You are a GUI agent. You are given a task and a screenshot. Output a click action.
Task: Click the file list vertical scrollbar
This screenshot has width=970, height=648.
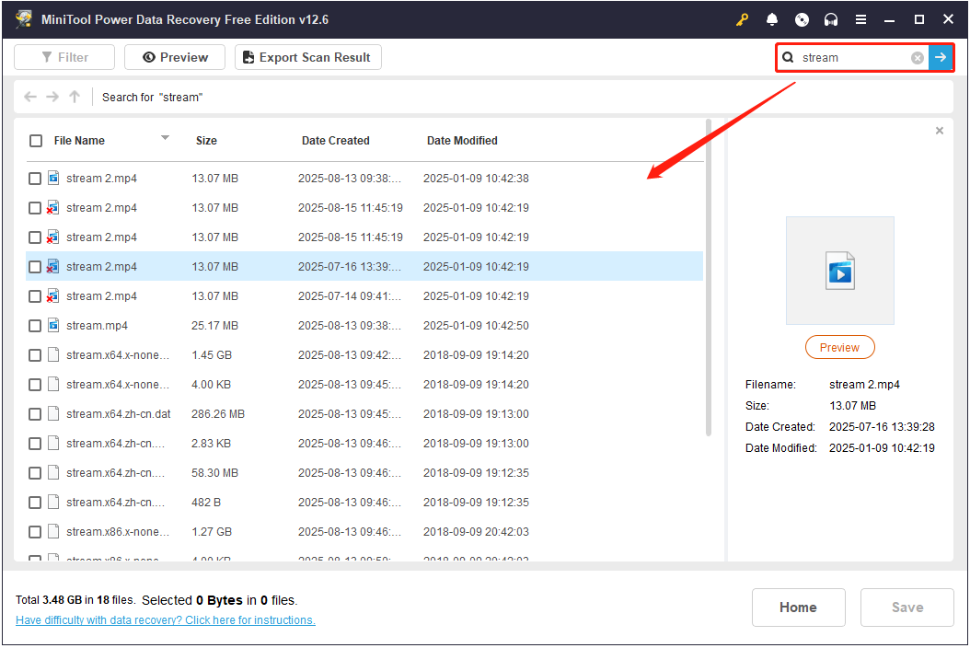708,276
